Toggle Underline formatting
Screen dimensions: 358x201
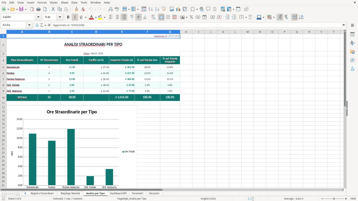coord(81,17)
